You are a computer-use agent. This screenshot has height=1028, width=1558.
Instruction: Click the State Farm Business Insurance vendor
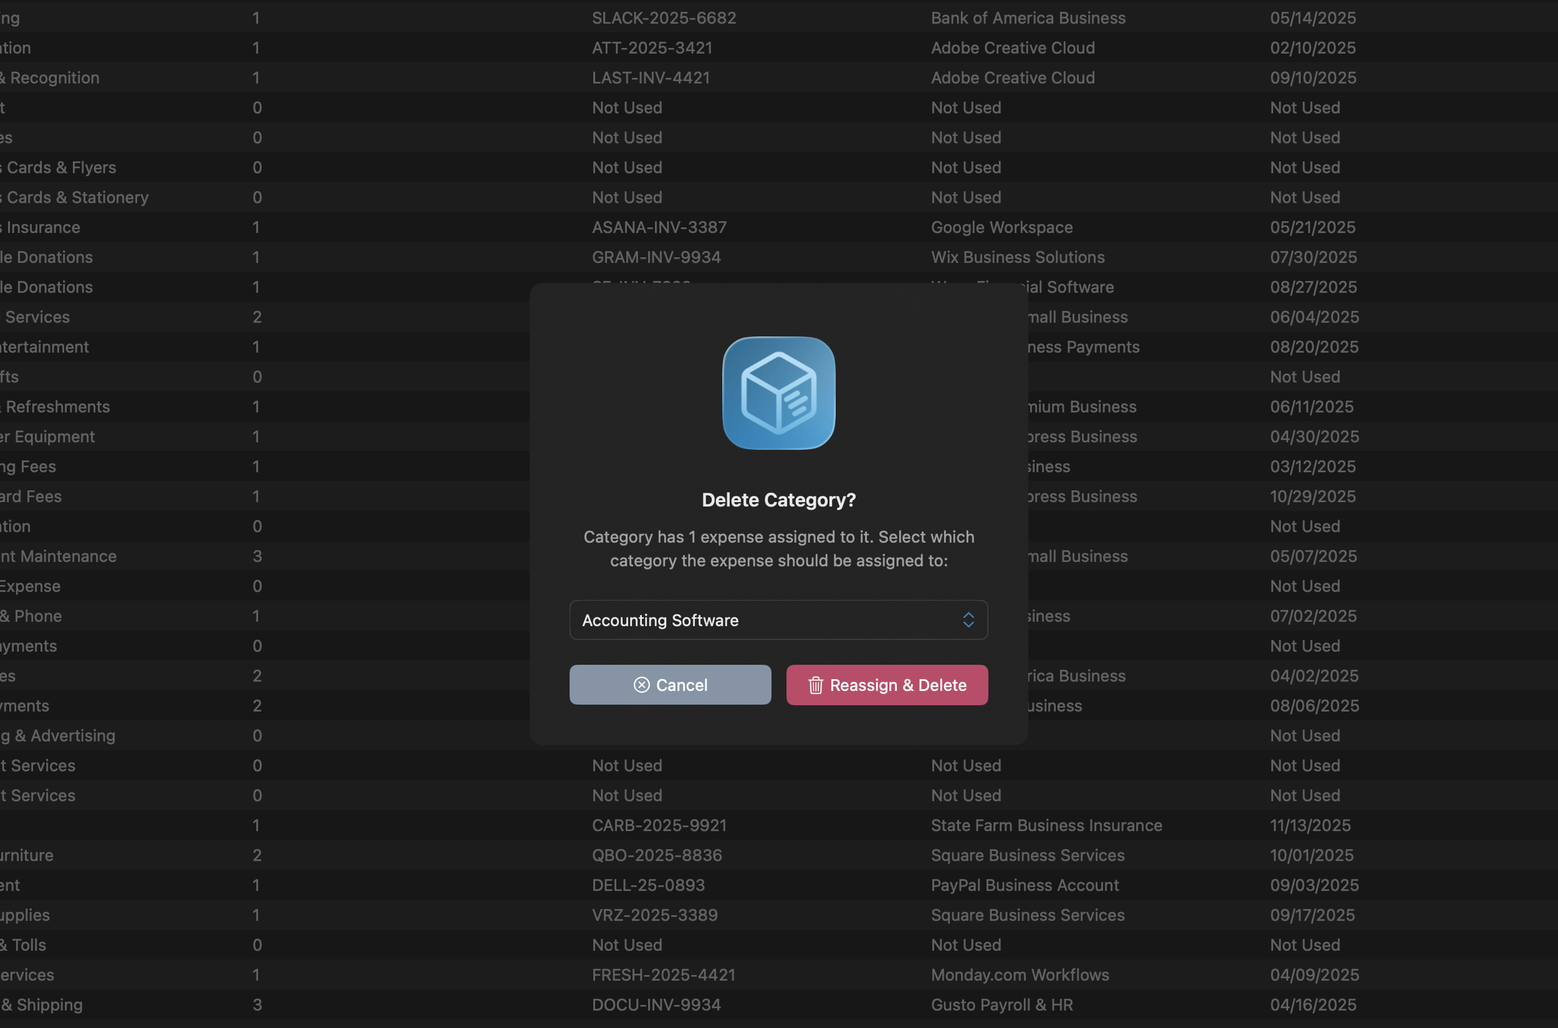1046,825
